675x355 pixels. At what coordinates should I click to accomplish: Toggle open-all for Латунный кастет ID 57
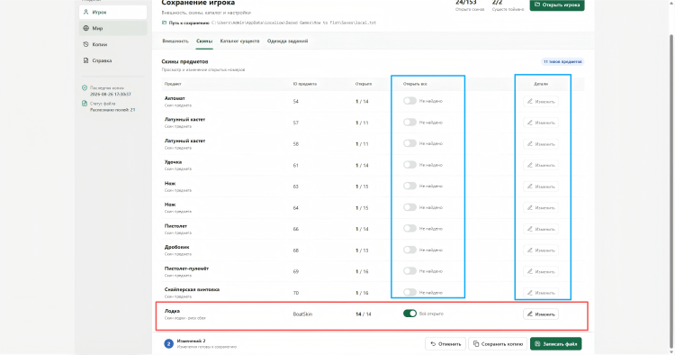click(409, 123)
